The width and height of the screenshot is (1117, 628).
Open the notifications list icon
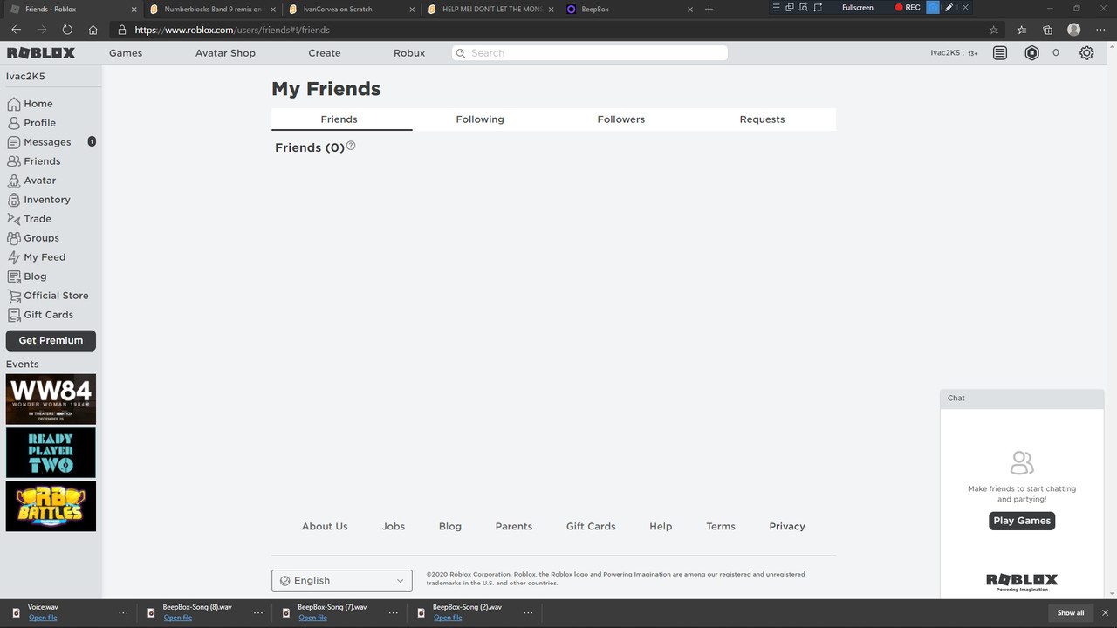[1000, 53]
